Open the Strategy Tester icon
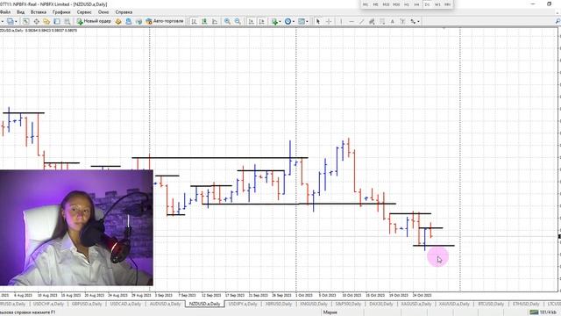 67,21
